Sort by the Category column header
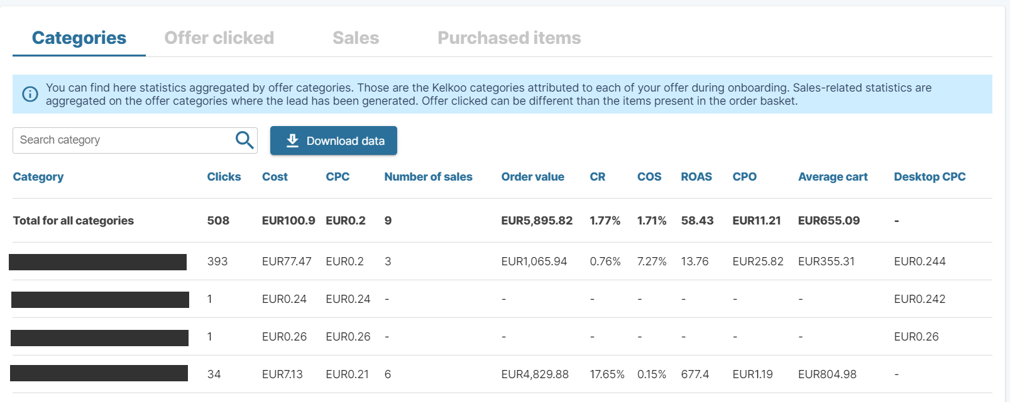 pos(38,177)
